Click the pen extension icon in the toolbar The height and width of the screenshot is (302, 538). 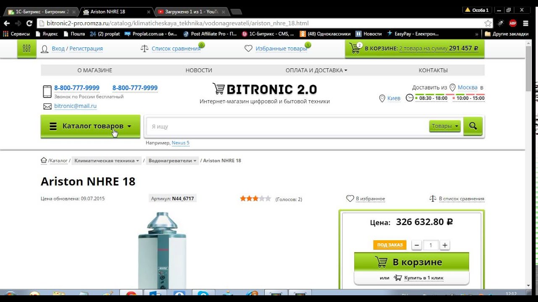(501, 23)
